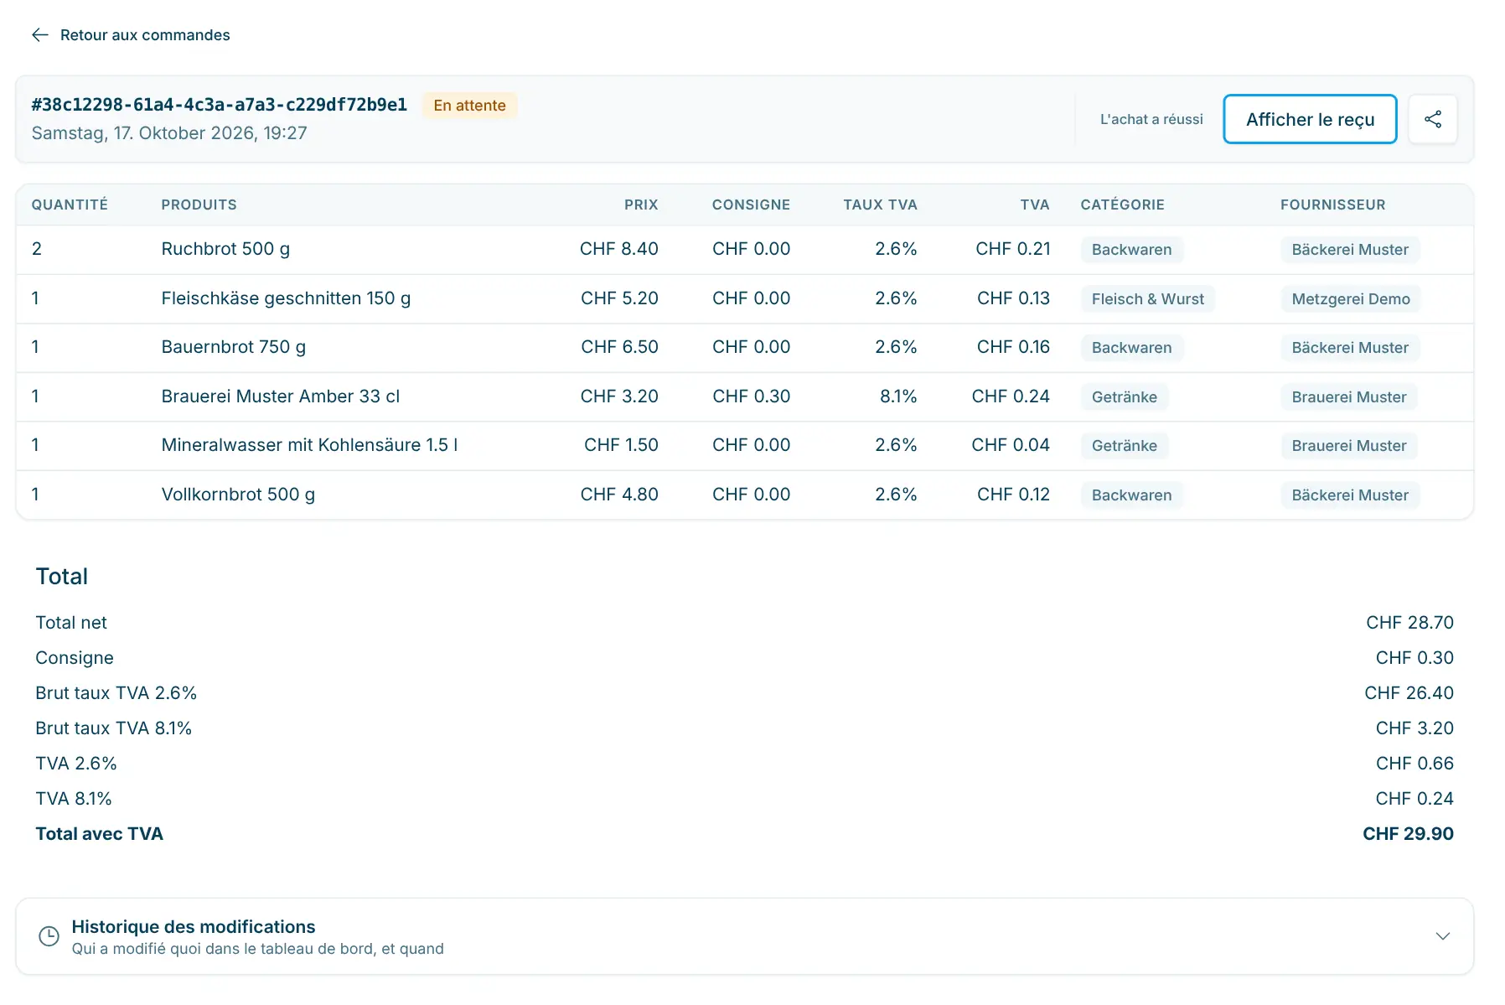The image size is (1505, 1005).
Task: Click the clock icon beside Historique des modifications
Action: [x=49, y=936]
